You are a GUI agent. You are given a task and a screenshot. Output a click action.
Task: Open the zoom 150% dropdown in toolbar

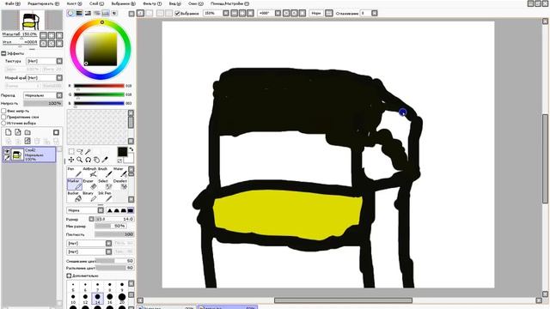pos(226,14)
